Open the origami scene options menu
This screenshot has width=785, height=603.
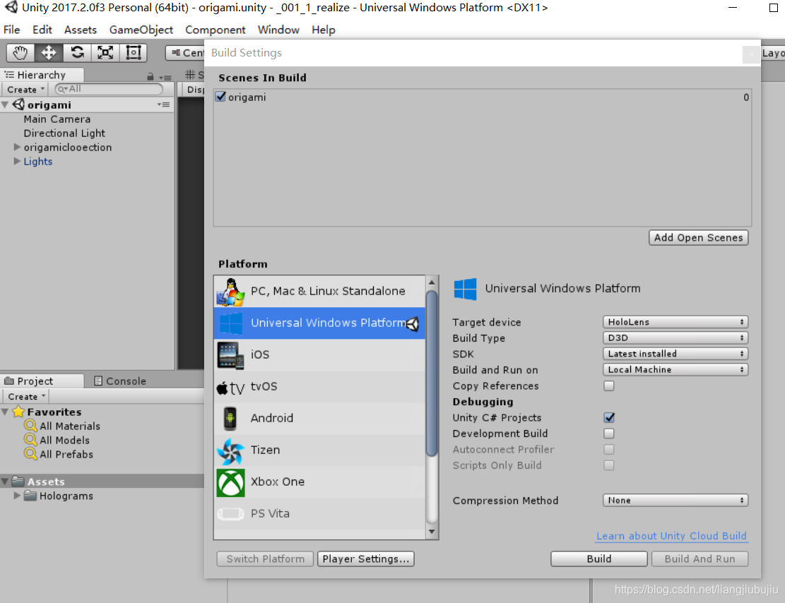pos(164,105)
